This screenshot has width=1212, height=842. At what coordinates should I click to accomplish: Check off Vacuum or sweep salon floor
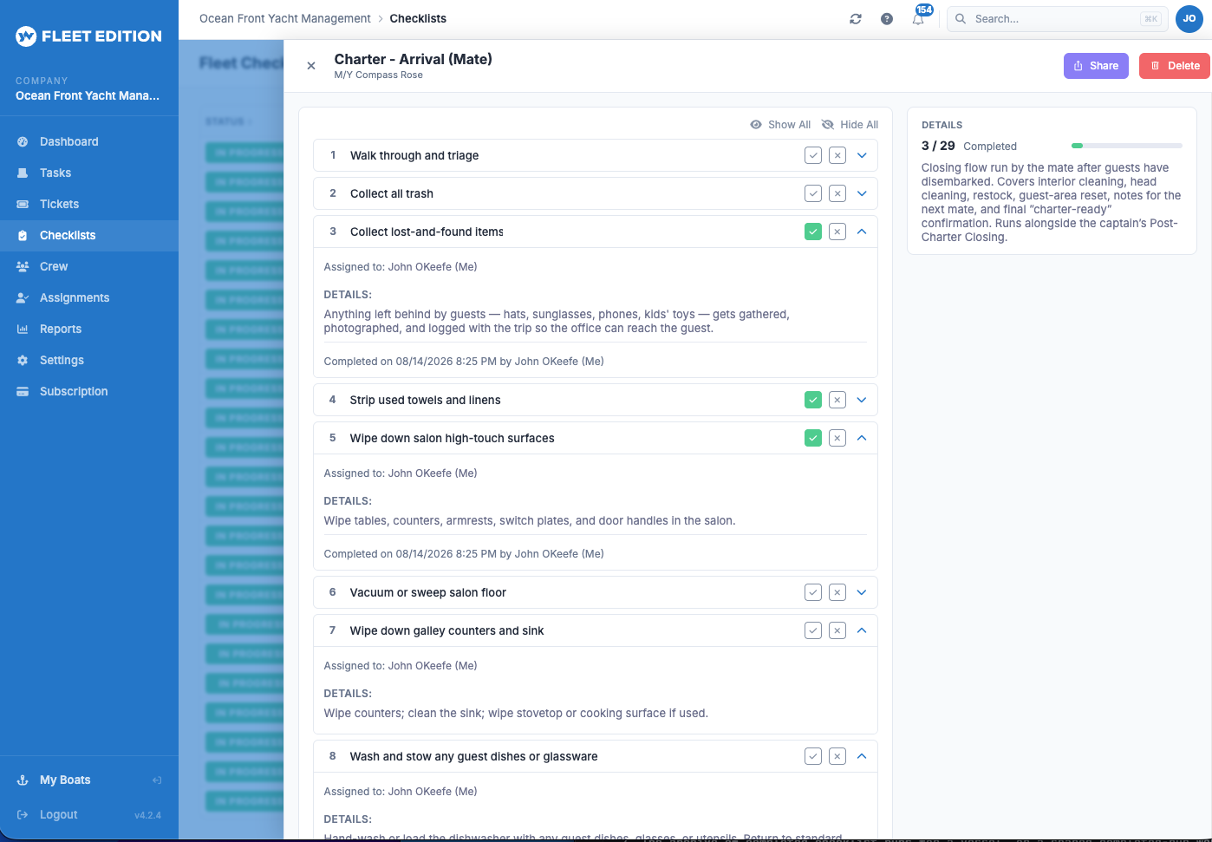[x=813, y=592]
